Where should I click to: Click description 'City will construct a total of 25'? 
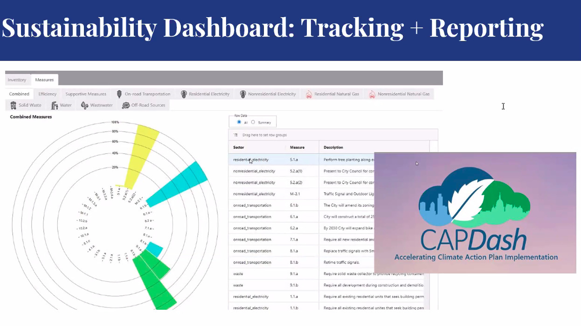pyautogui.click(x=349, y=217)
